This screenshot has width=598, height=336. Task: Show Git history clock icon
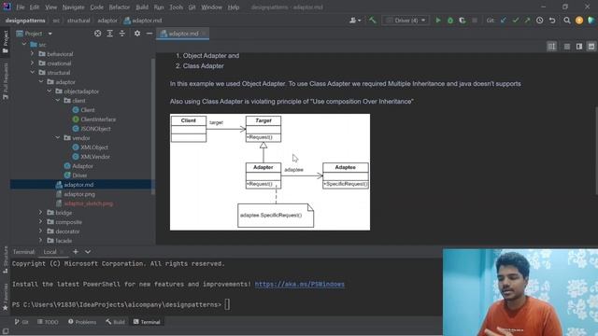540,21
